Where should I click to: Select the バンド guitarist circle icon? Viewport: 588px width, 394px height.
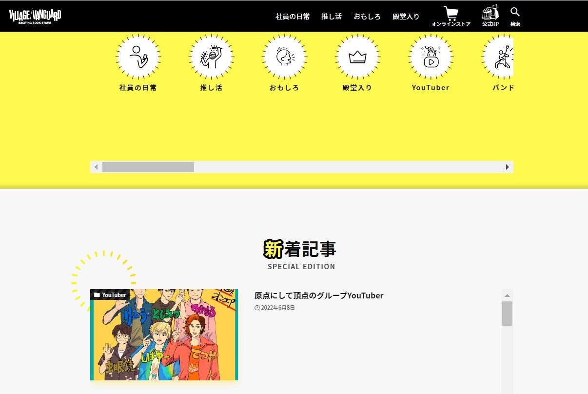[503, 56]
